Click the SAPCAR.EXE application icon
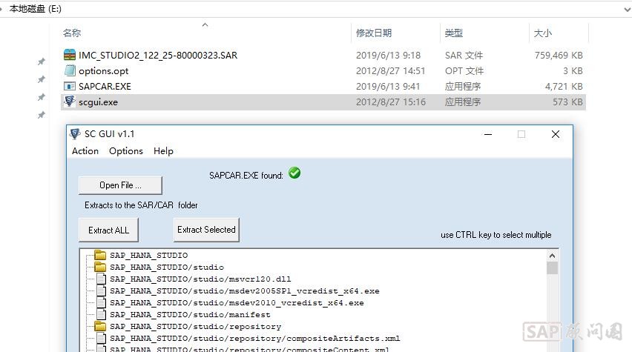 70,86
